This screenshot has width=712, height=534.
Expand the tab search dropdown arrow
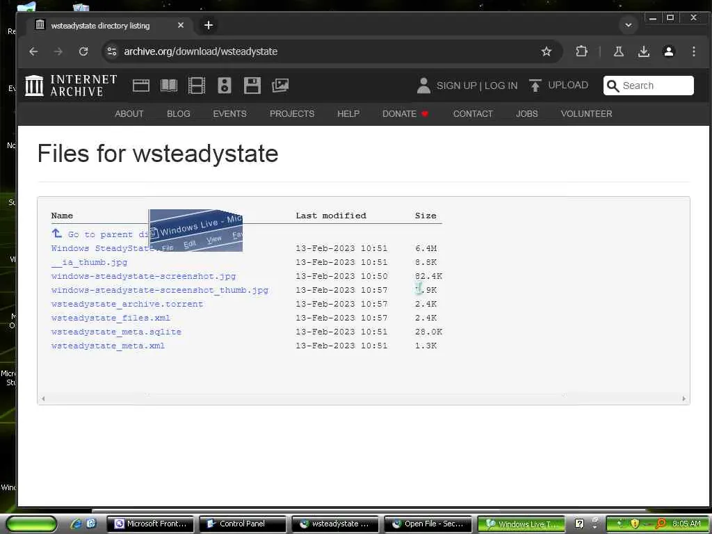point(629,26)
